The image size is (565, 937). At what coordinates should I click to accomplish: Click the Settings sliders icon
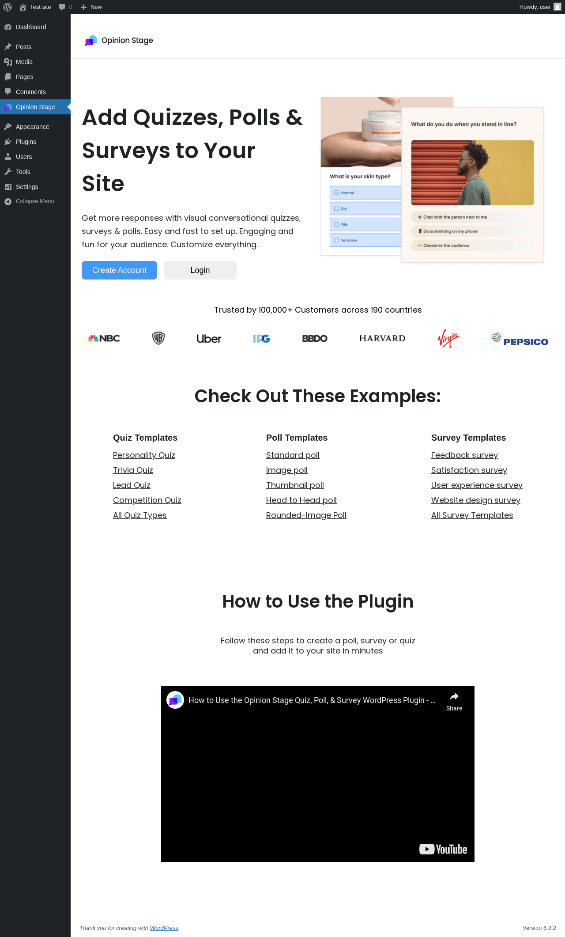click(8, 187)
